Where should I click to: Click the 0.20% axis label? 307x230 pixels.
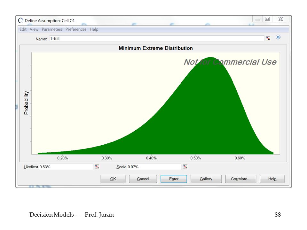click(62, 158)
